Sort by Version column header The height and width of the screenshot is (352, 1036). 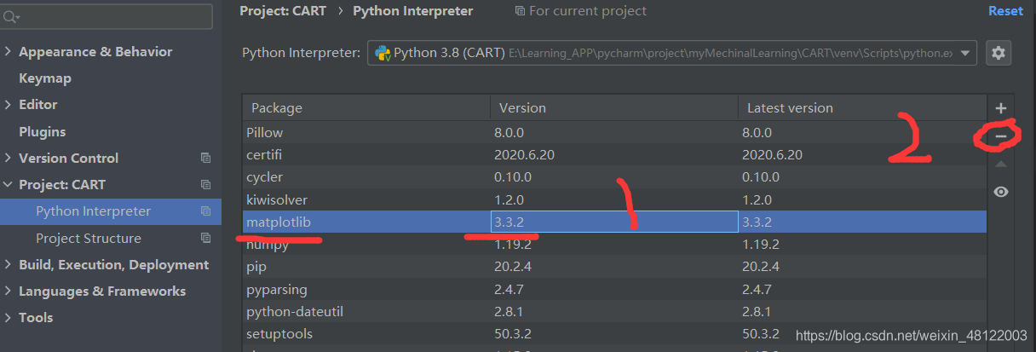pos(614,108)
